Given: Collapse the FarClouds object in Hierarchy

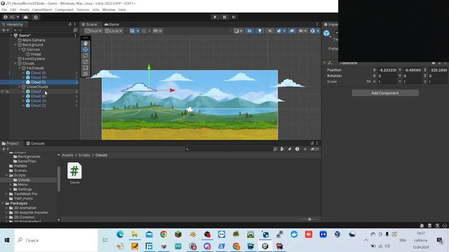Looking at the screenshot, I should (x=20, y=69).
